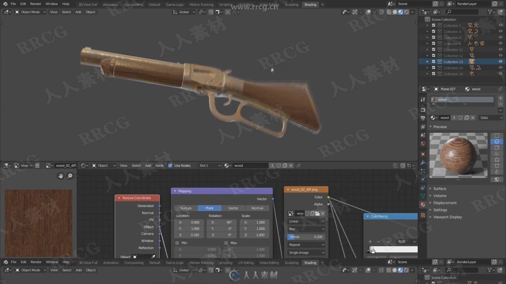Enable Use Nodes checkbox in shader editor
506x284 pixels.
pyautogui.click(x=170, y=165)
